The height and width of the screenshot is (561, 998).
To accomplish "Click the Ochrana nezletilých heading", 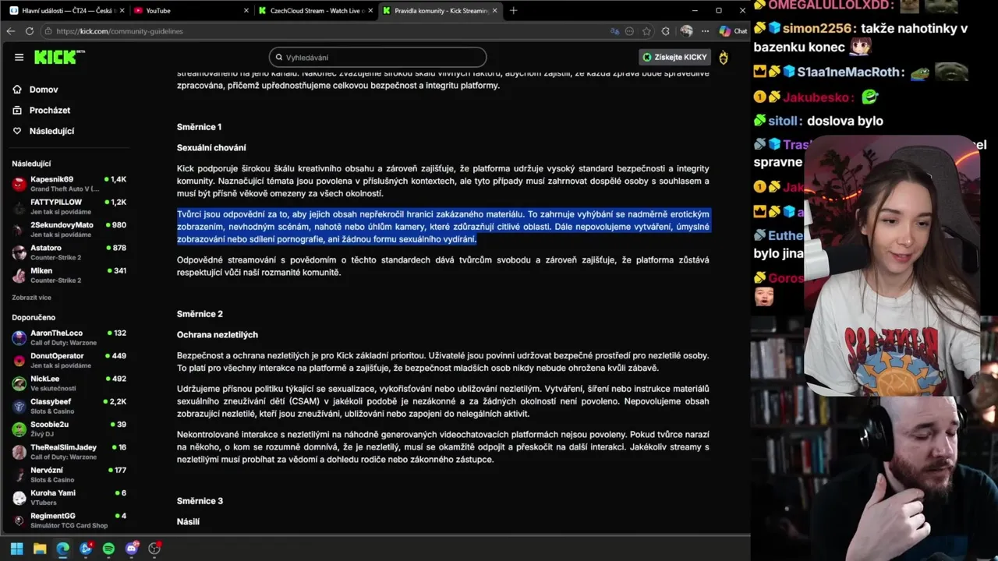I will point(217,335).
